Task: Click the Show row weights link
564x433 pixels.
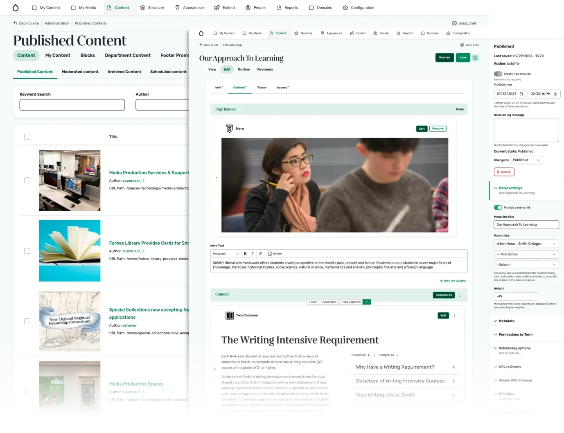Action: pos(452,281)
